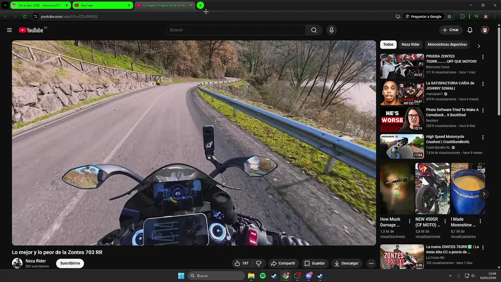Go back in browser history

coord(5,16)
